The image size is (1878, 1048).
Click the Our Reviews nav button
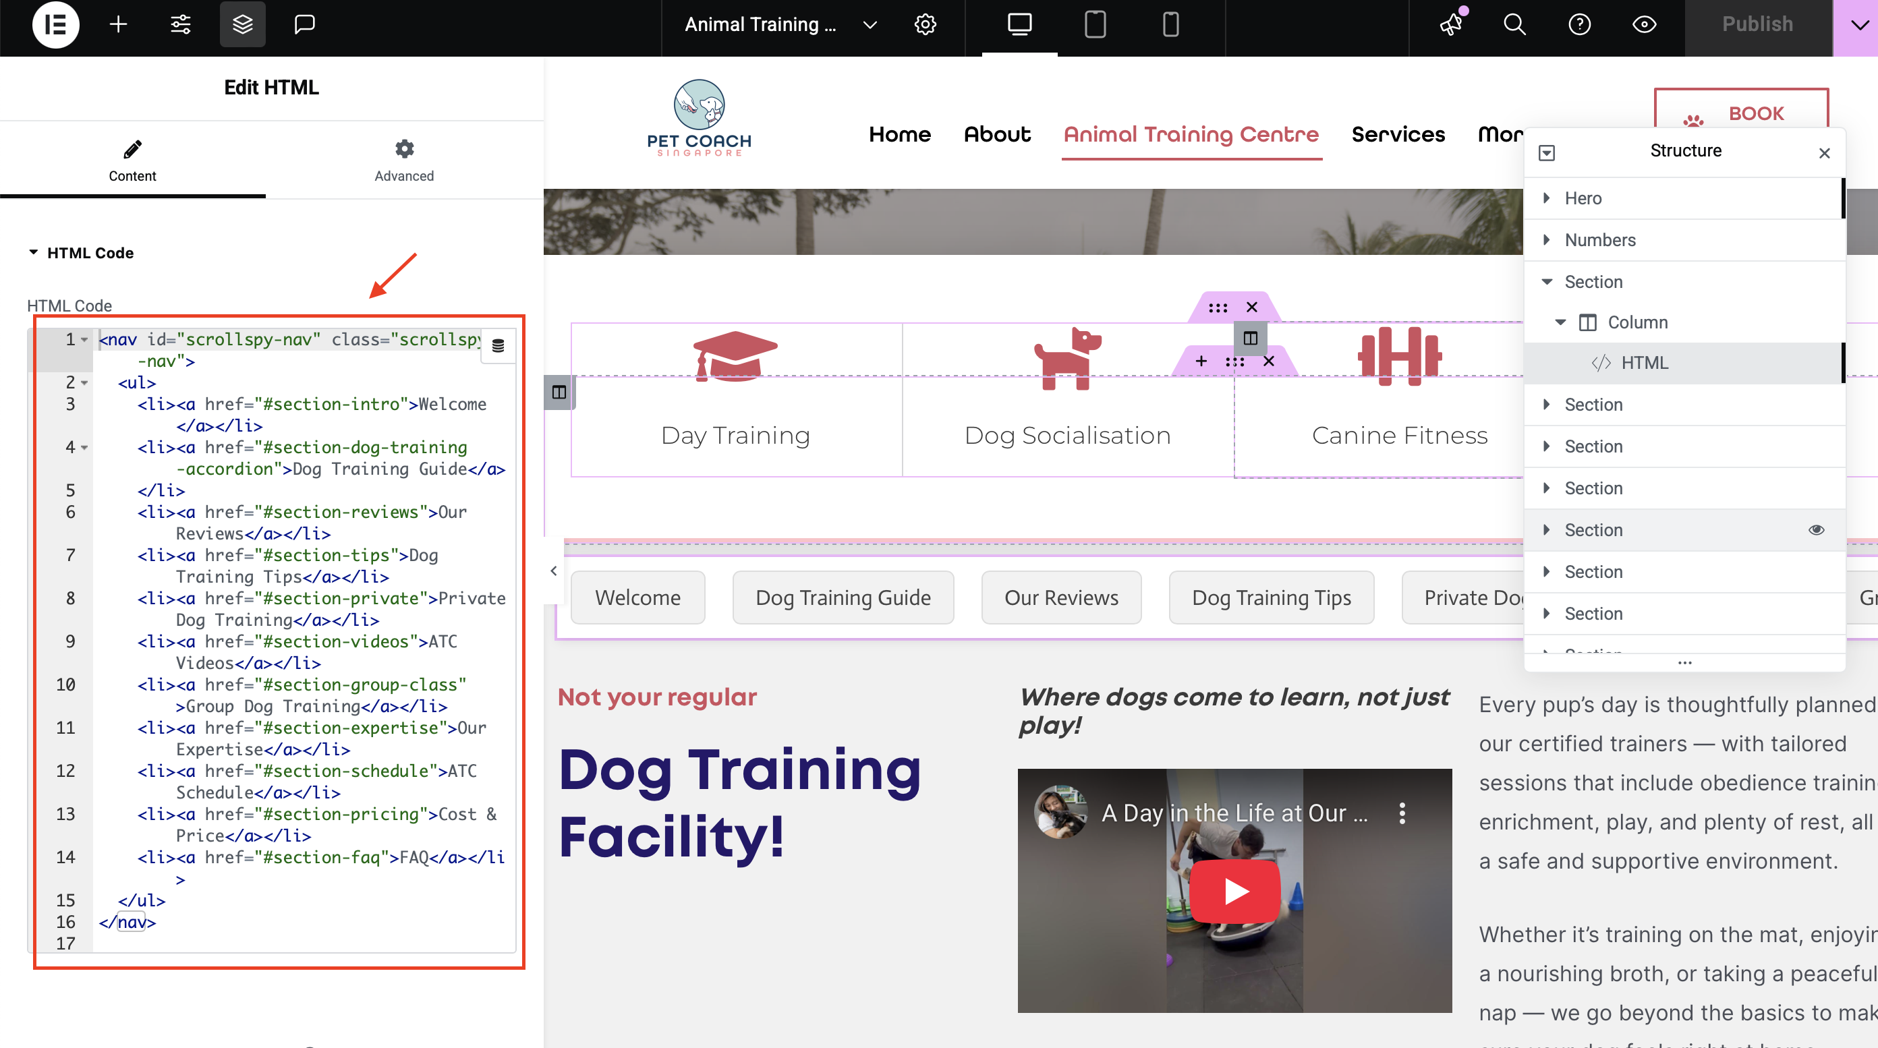pos(1062,598)
